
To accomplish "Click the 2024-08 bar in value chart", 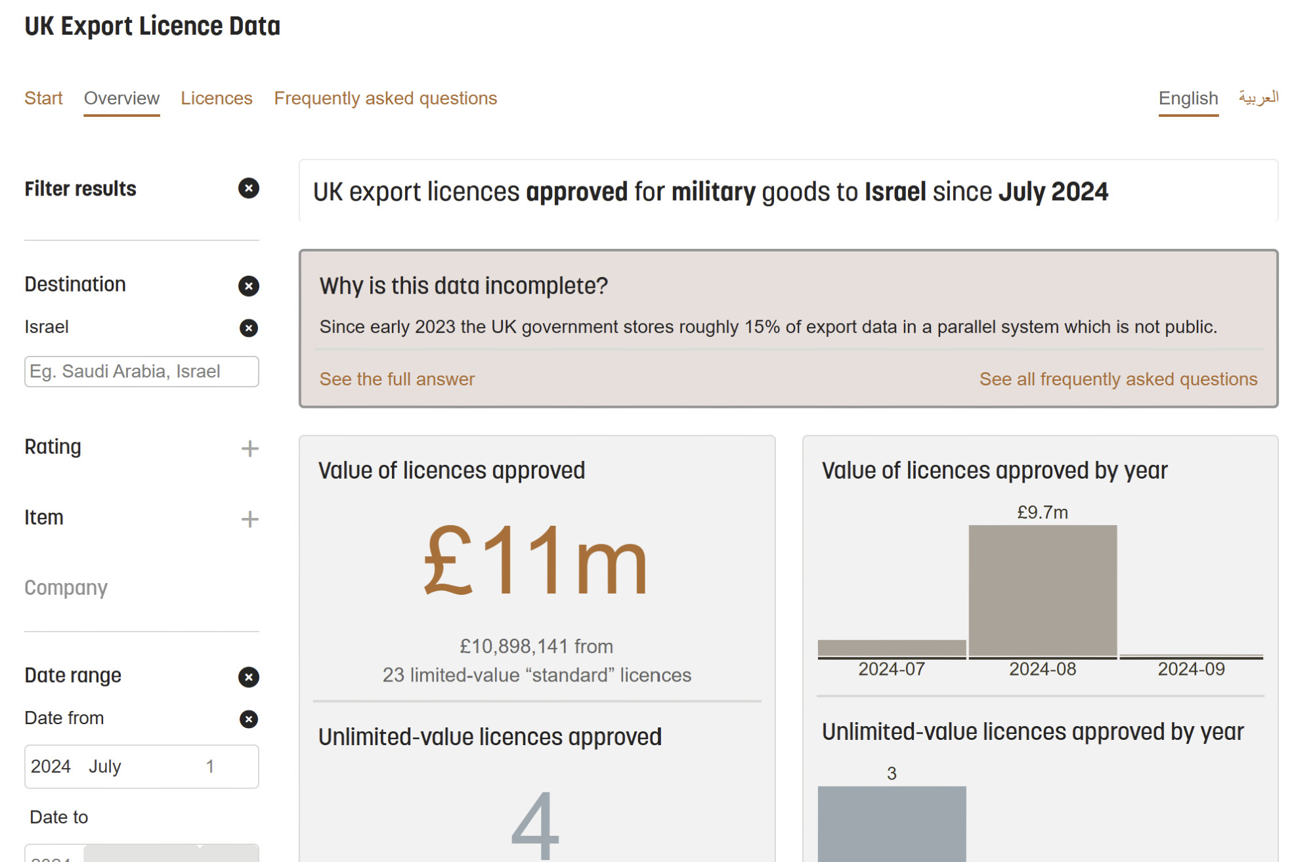I will [1043, 590].
